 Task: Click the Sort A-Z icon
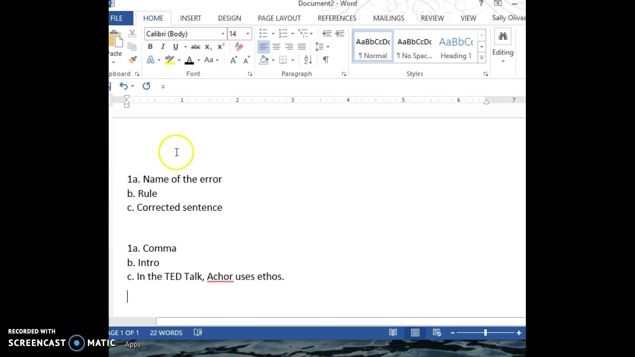pos(308,60)
